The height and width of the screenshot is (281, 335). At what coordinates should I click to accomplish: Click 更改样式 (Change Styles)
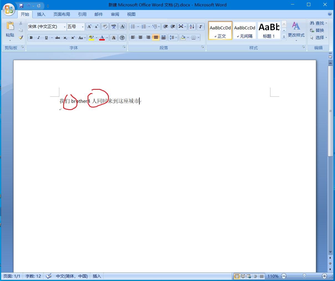coord(296,31)
